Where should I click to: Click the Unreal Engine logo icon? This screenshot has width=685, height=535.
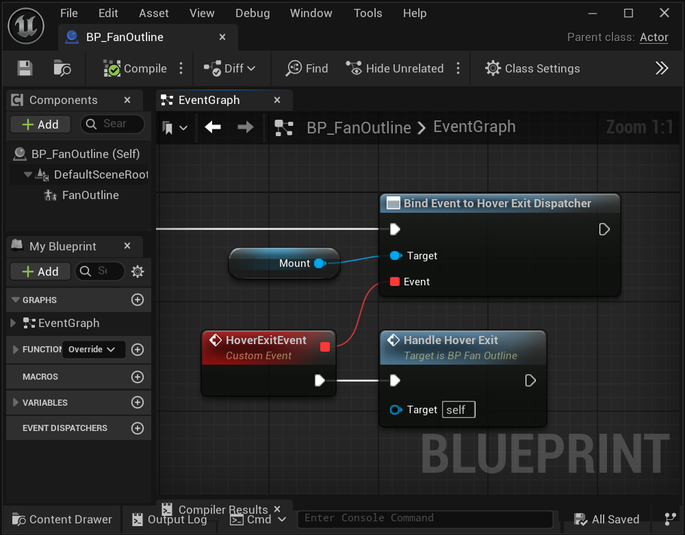tap(26, 26)
